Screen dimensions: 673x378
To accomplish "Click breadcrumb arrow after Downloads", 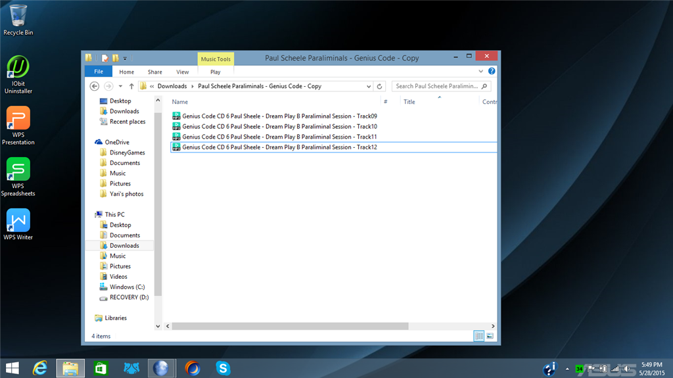I will [193, 86].
